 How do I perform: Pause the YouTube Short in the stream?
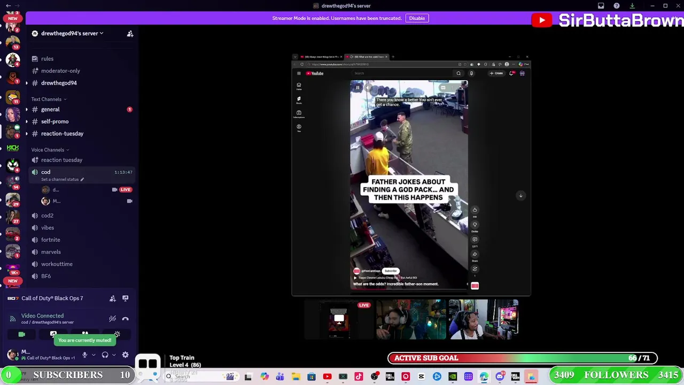click(x=357, y=88)
